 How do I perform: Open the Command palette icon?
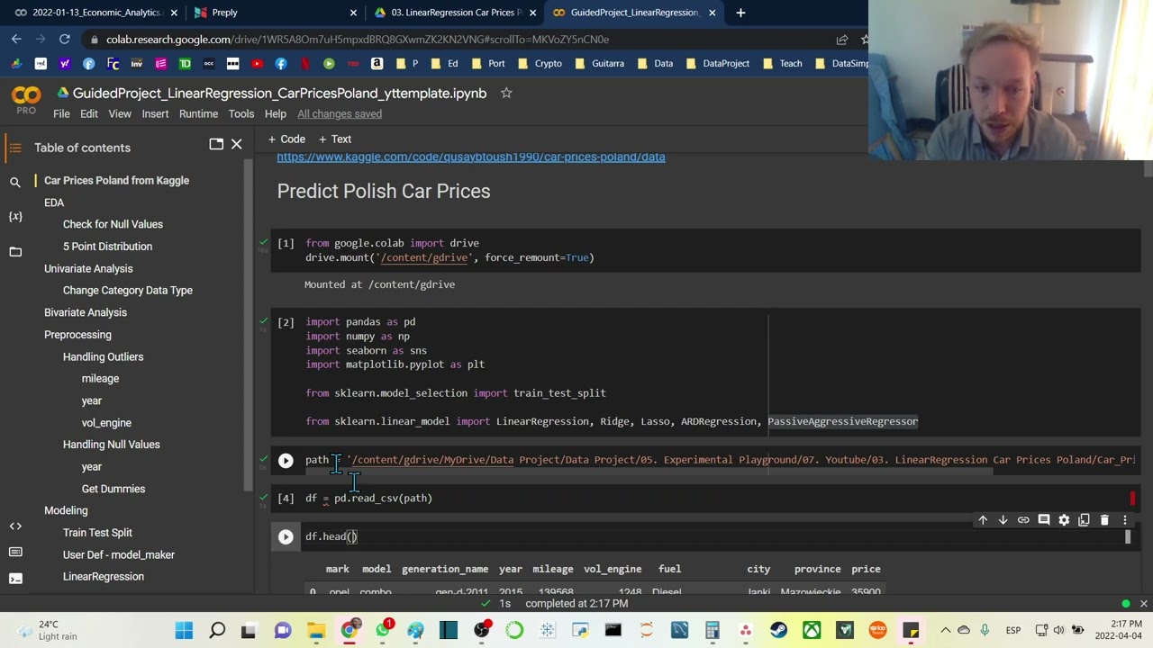(15, 552)
